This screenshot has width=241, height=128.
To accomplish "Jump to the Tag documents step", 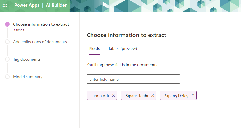I will point(27,59).
